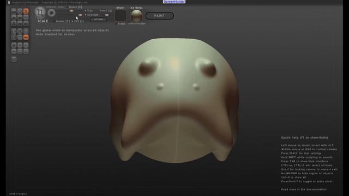This screenshot has height=196, width=349.
Task: Toggle the orange Symmetry icon
Action: (x=26, y=37)
